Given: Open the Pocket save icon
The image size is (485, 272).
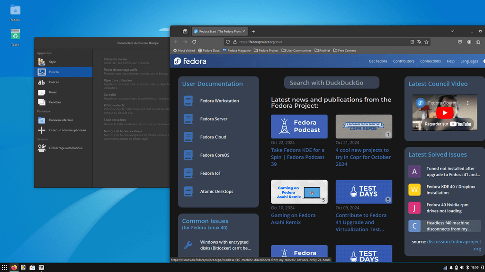Looking at the screenshot, I should click(460, 42).
